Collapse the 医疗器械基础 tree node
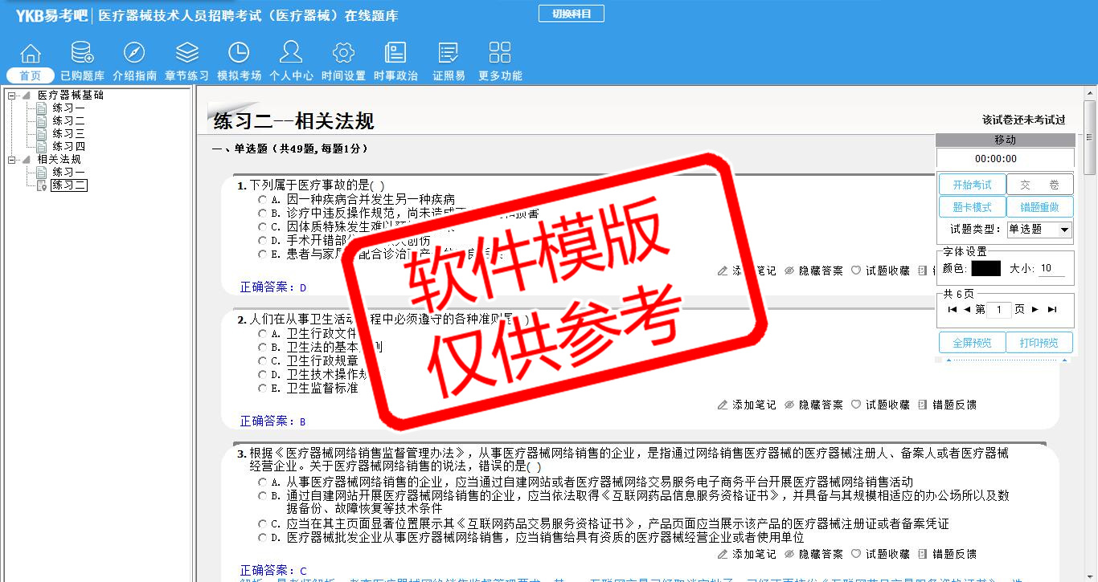1098x582 pixels. (x=13, y=96)
